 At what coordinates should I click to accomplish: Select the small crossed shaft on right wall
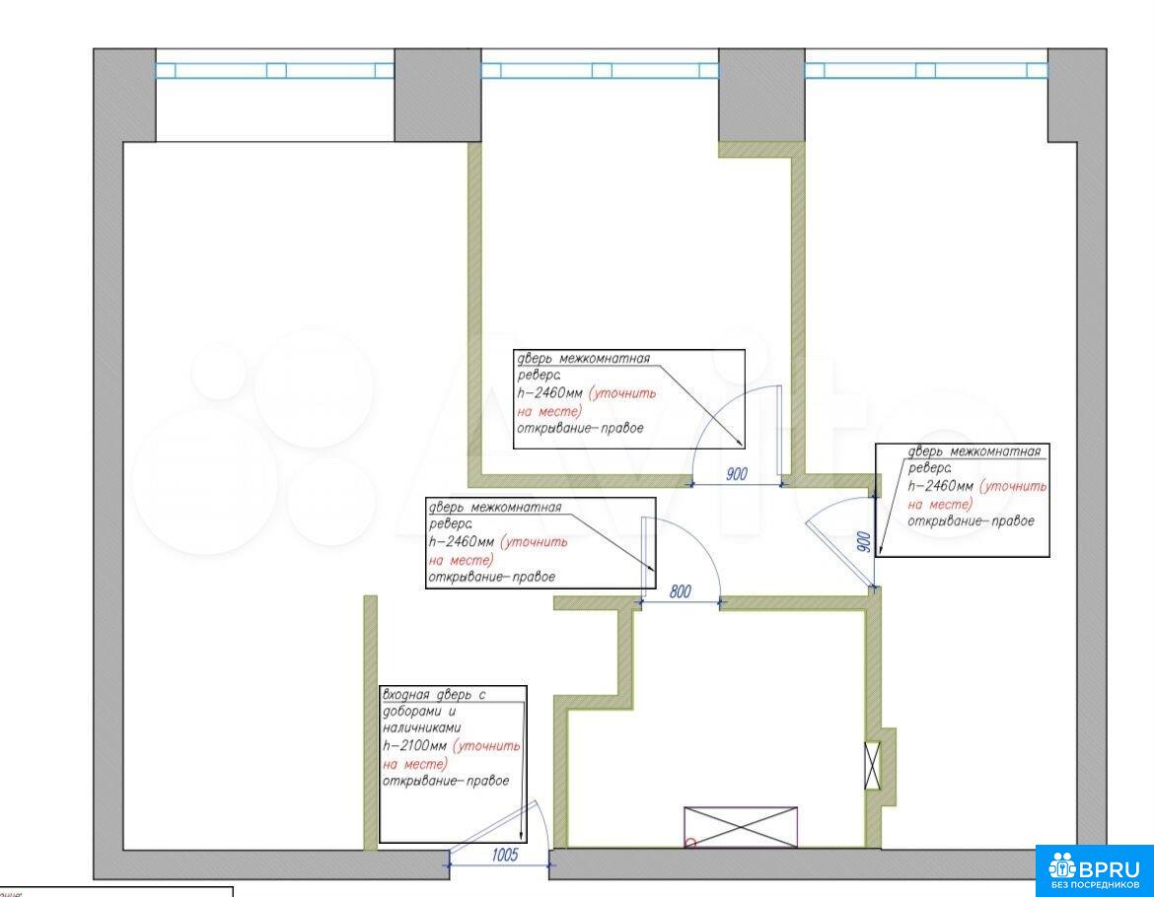pos(872,765)
